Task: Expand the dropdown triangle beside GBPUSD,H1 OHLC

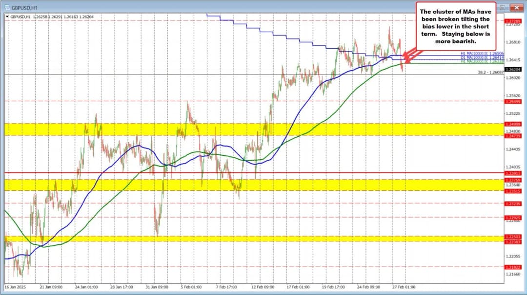Action: [x=7, y=16]
